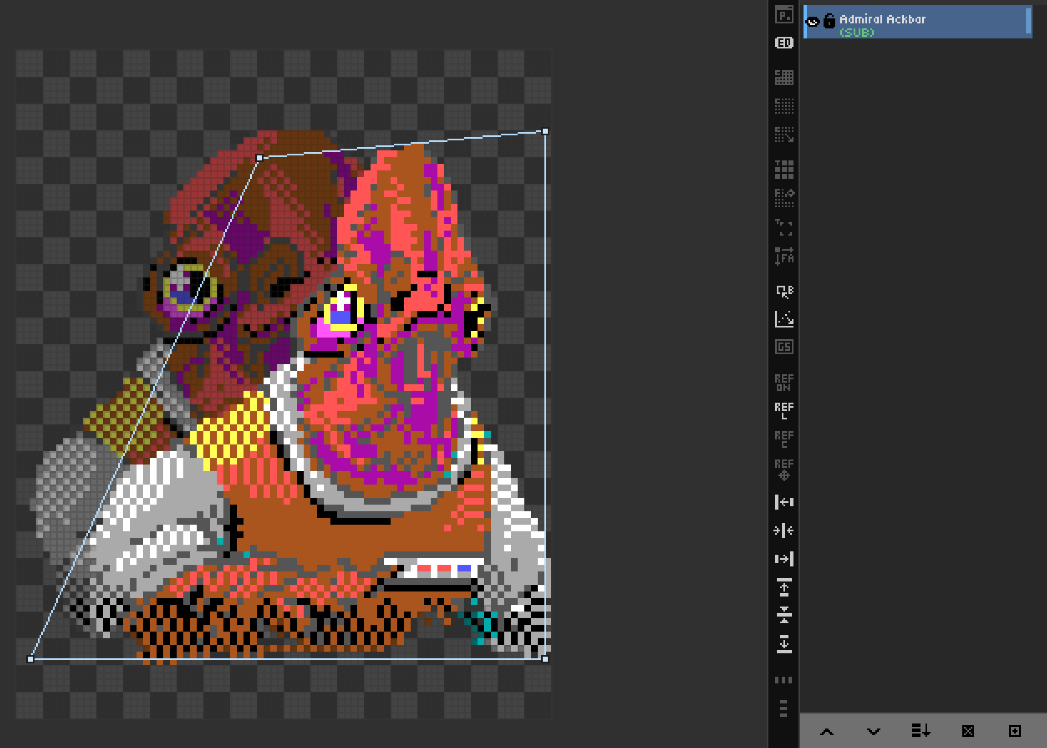The width and height of the screenshot is (1047, 748).
Task: Click the F dotted grid arrow icon
Action: [x=784, y=198]
